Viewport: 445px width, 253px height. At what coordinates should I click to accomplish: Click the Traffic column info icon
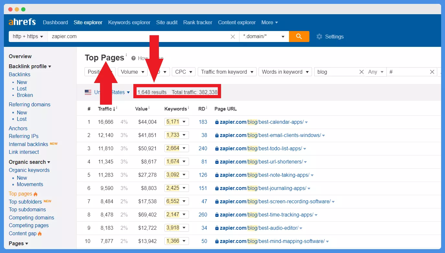pos(117,108)
